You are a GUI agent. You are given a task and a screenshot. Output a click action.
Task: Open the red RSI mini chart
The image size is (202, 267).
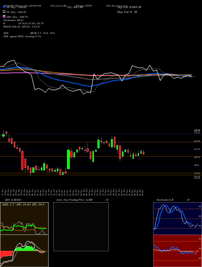tap(177, 251)
